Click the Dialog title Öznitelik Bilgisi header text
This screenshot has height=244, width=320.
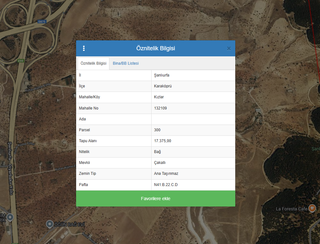pyautogui.click(x=155, y=48)
